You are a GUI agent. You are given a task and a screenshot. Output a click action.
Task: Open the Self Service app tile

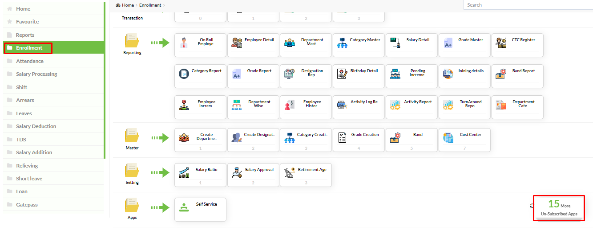(x=201, y=210)
